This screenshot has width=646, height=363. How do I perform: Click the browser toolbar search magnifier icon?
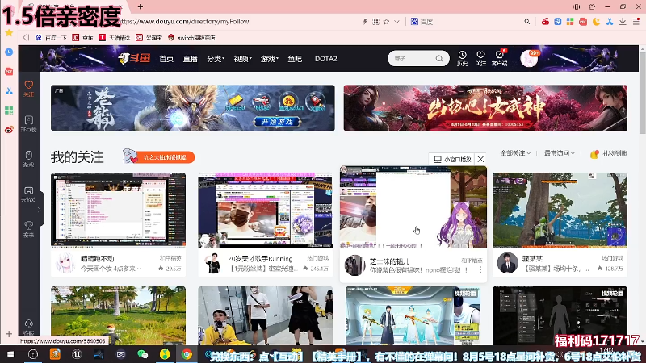click(x=527, y=22)
